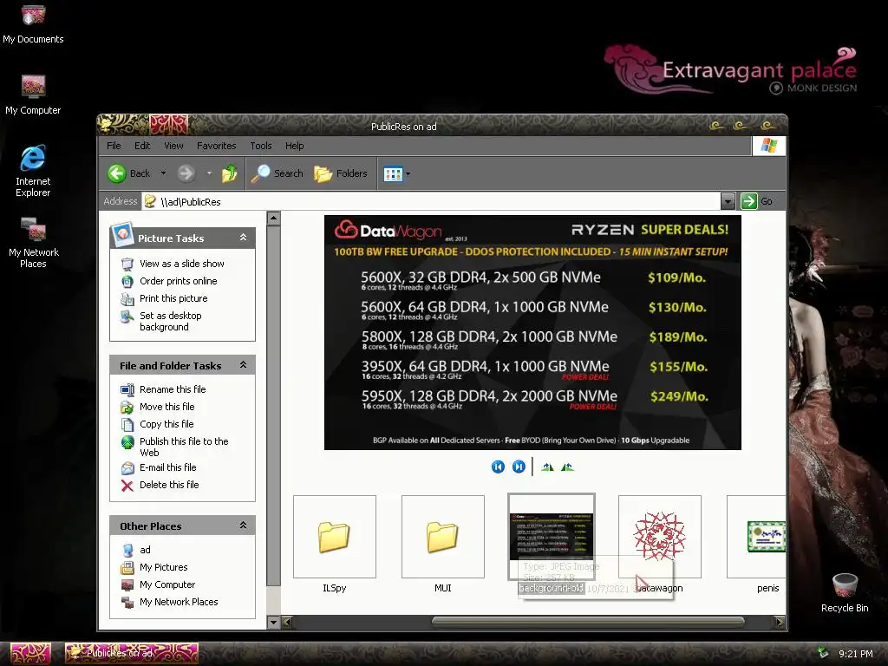Viewport: 888px width, 666px height.
Task: Select the background-old image thumbnail
Action: point(552,537)
